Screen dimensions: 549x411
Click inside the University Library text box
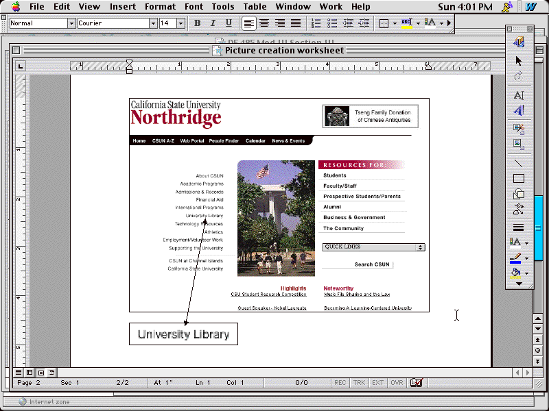(183, 334)
